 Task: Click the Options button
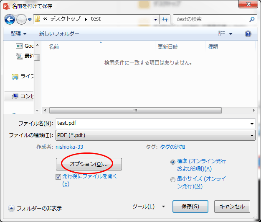[x=89, y=164]
